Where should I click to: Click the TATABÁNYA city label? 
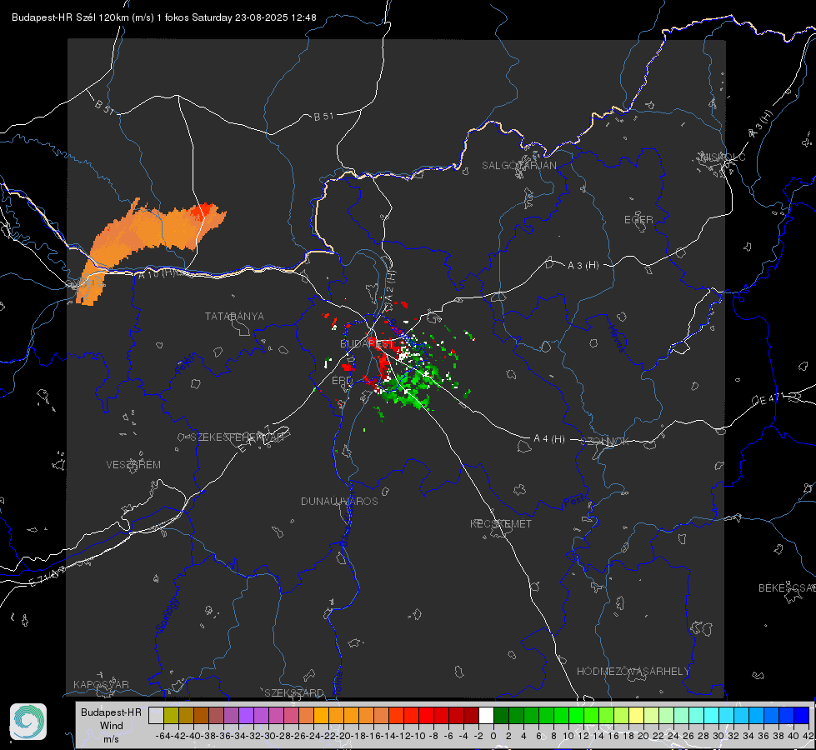(x=234, y=317)
